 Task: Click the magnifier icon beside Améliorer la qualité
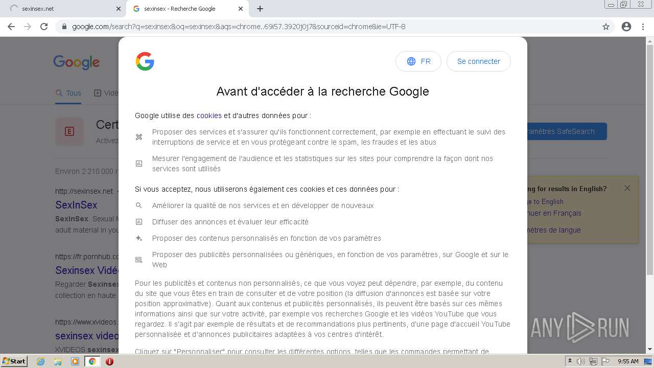click(x=138, y=205)
